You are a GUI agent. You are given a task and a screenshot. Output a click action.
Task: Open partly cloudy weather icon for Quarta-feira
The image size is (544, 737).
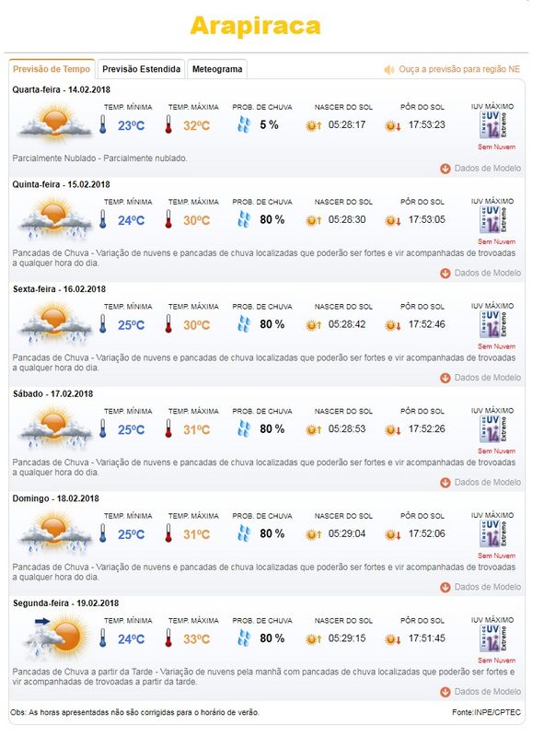[x=54, y=123]
